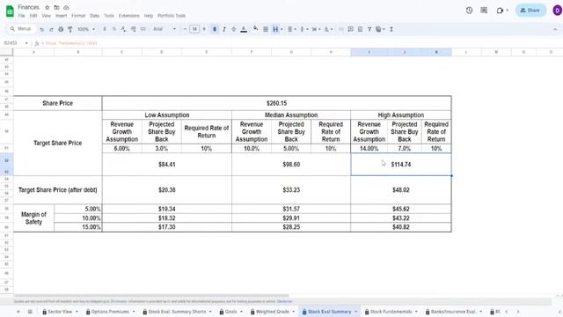Open the Insert menu
Image resolution: width=563 pixels, height=317 pixels.
click(61, 16)
